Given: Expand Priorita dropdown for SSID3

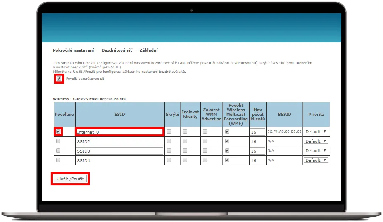Looking at the screenshot, I should (x=316, y=150).
